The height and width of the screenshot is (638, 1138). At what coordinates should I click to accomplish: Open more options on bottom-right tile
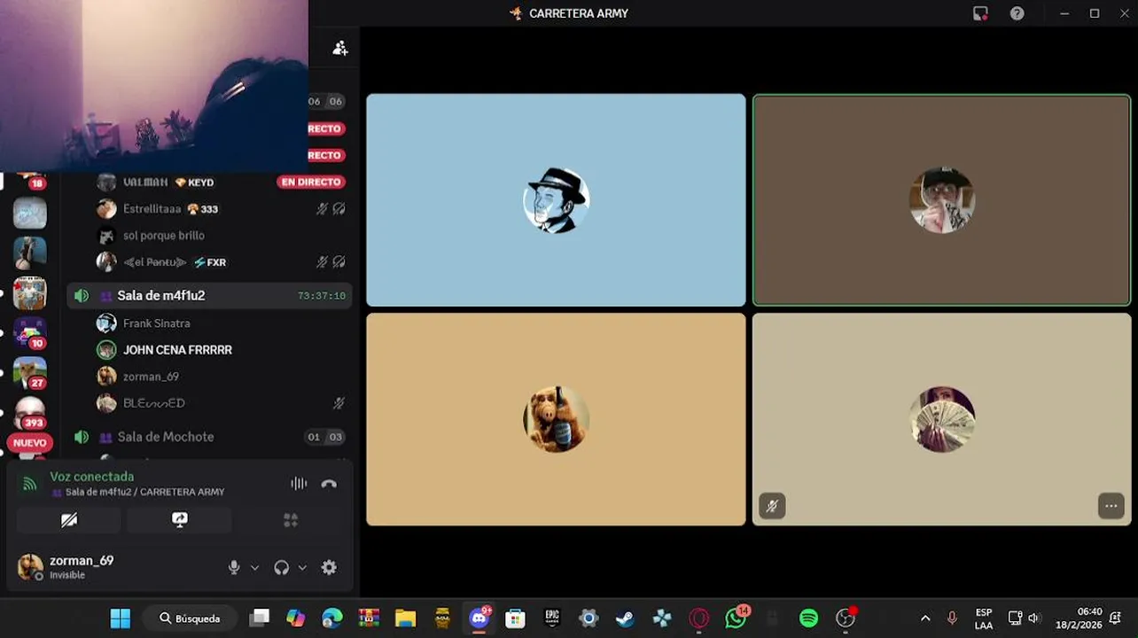1111,506
